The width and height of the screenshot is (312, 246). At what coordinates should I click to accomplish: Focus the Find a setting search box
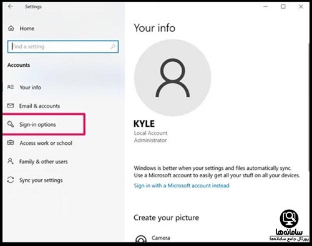point(63,47)
